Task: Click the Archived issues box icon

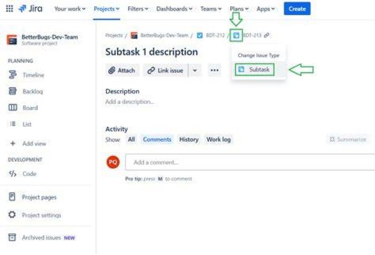Action: (12, 237)
